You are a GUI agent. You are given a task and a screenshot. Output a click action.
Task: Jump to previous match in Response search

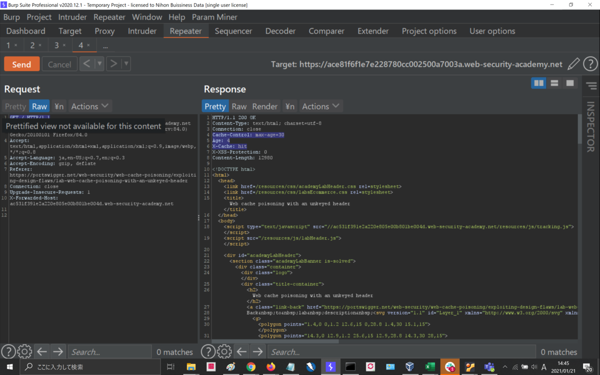click(241, 352)
